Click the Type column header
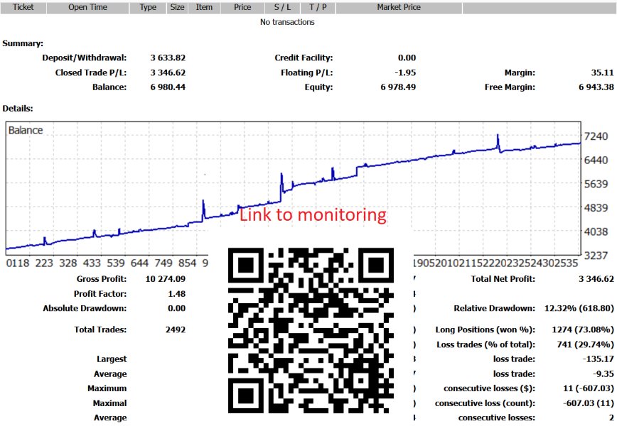 coord(147,7)
